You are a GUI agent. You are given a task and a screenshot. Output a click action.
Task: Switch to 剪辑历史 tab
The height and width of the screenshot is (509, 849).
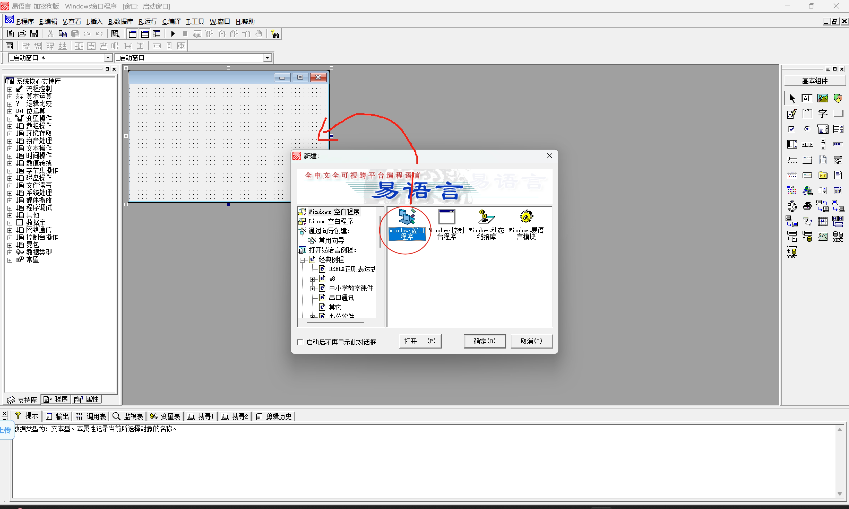click(274, 416)
